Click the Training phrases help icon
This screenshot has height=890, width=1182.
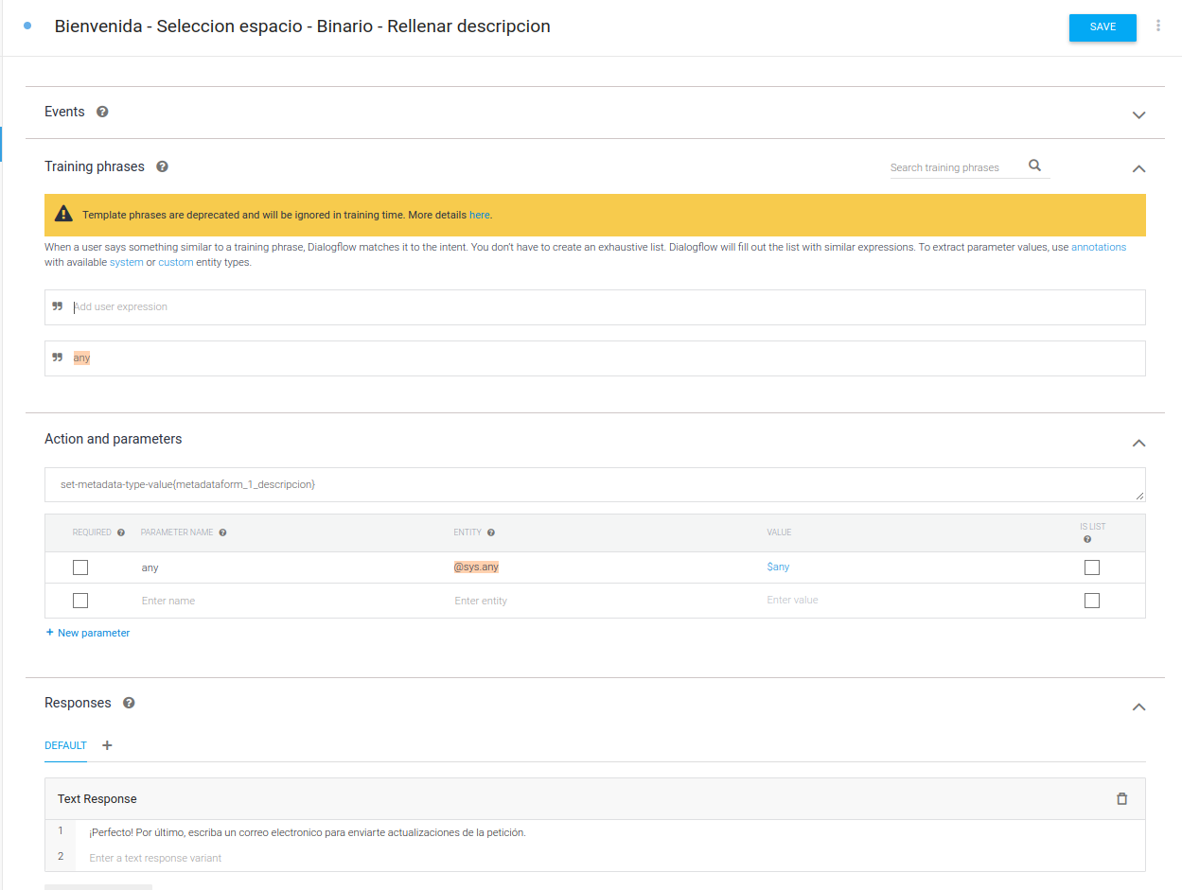click(162, 166)
